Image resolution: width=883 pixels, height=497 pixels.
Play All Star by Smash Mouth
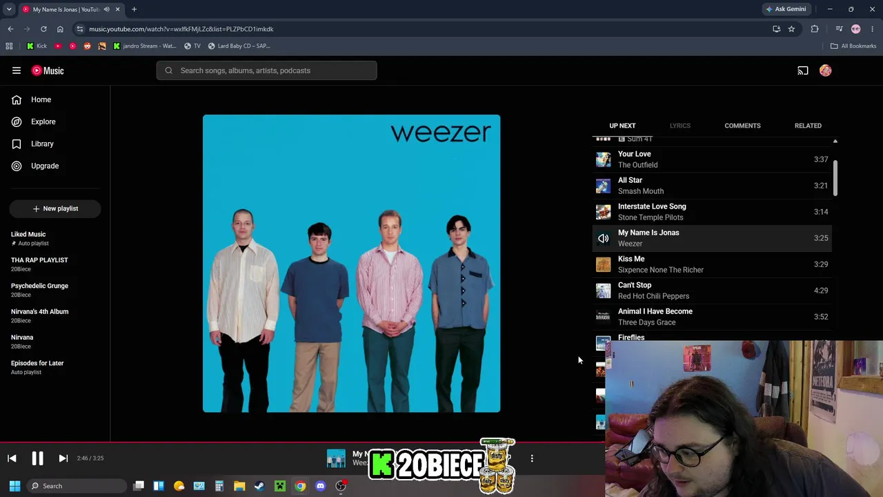coord(713,186)
